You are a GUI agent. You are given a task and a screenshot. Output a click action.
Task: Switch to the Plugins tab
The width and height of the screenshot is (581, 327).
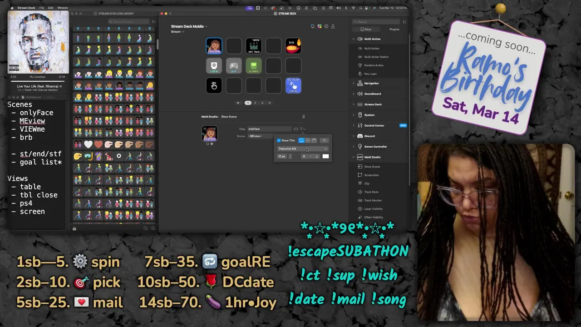pos(394,29)
